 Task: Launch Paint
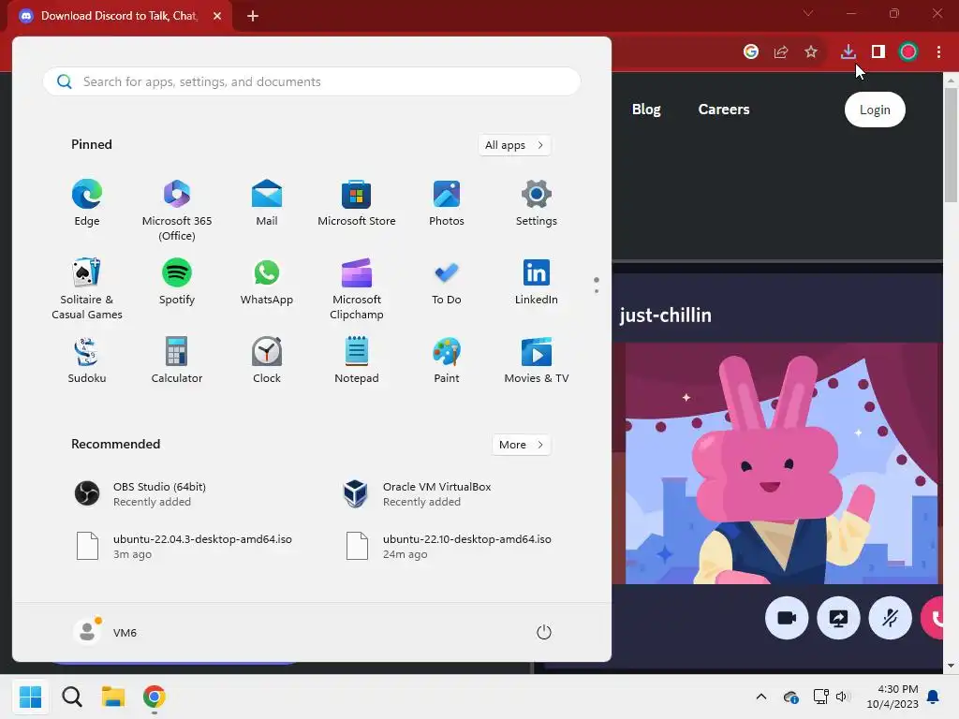tap(447, 360)
